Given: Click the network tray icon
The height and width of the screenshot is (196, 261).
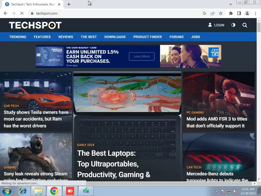Looking at the screenshot, I should pyautogui.click(x=229, y=191).
